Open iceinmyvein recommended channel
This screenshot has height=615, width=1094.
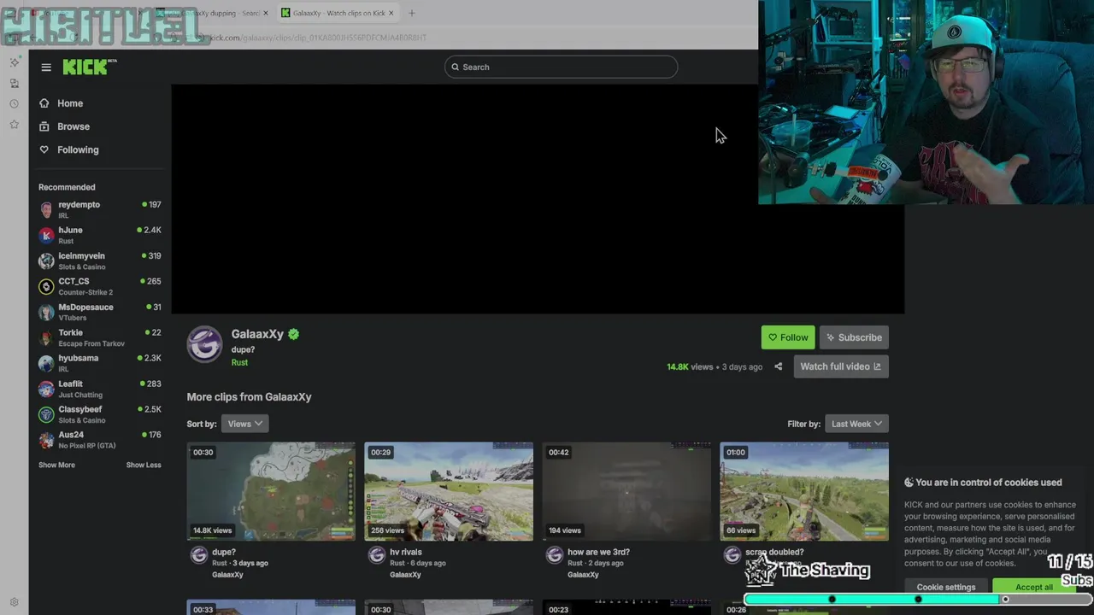click(x=100, y=261)
